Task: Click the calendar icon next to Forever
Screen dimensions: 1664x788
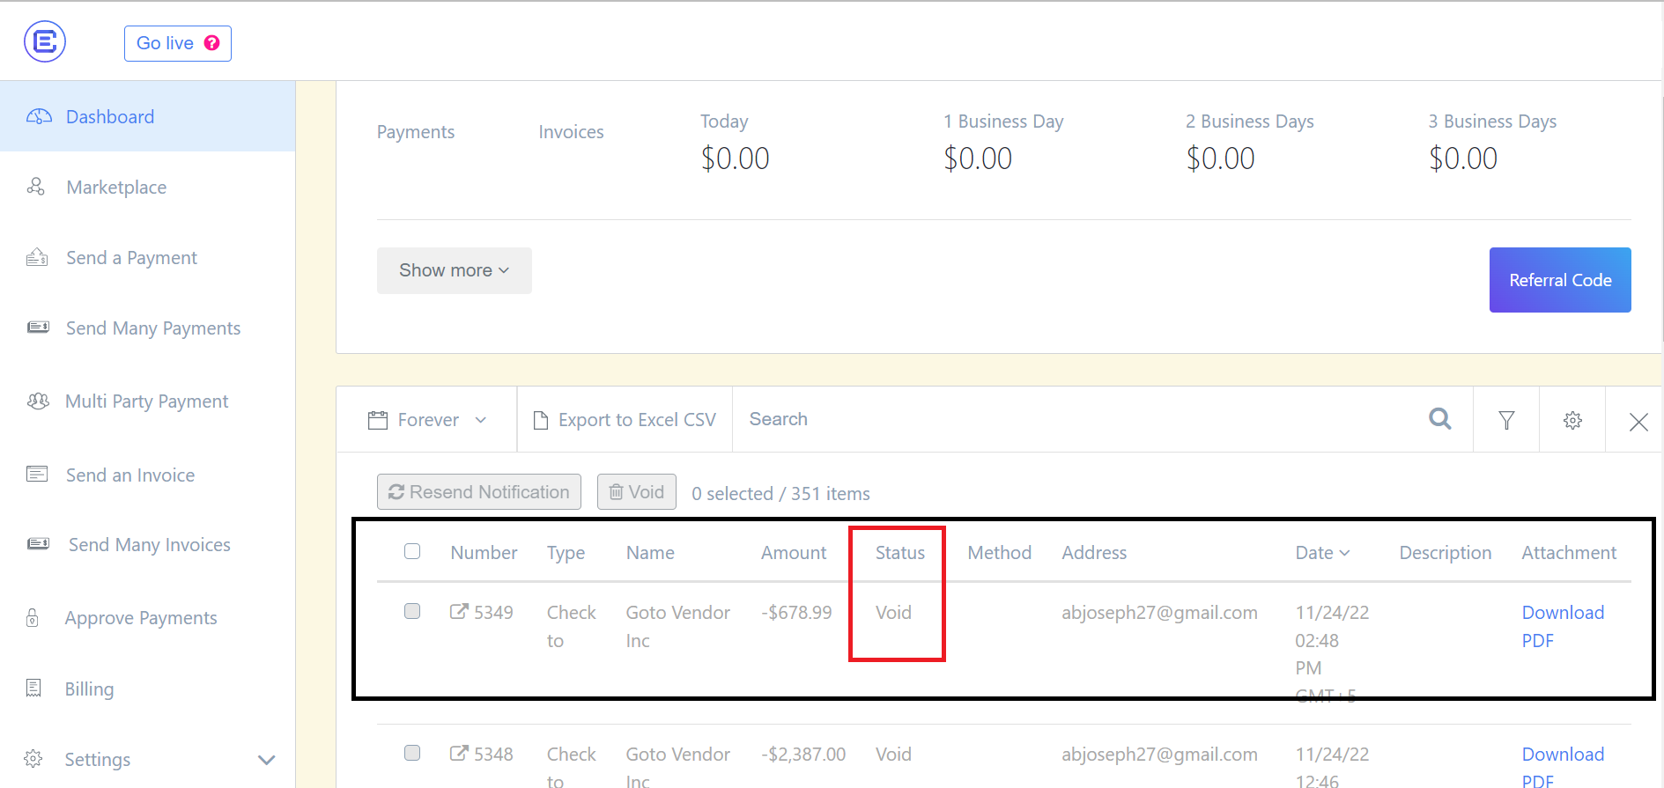Action: tap(378, 420)
